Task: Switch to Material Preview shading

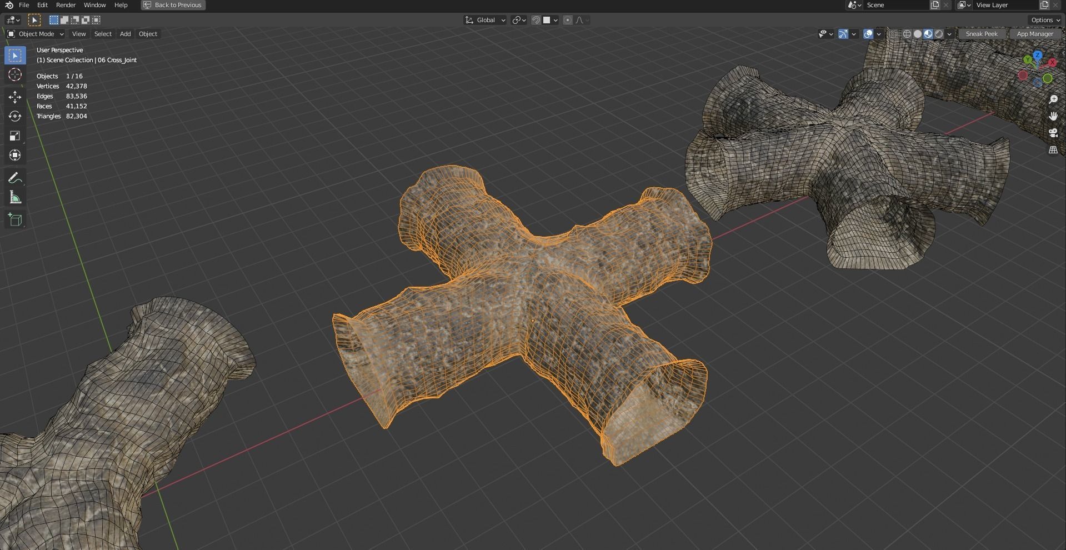Action: tap(928, 34)
